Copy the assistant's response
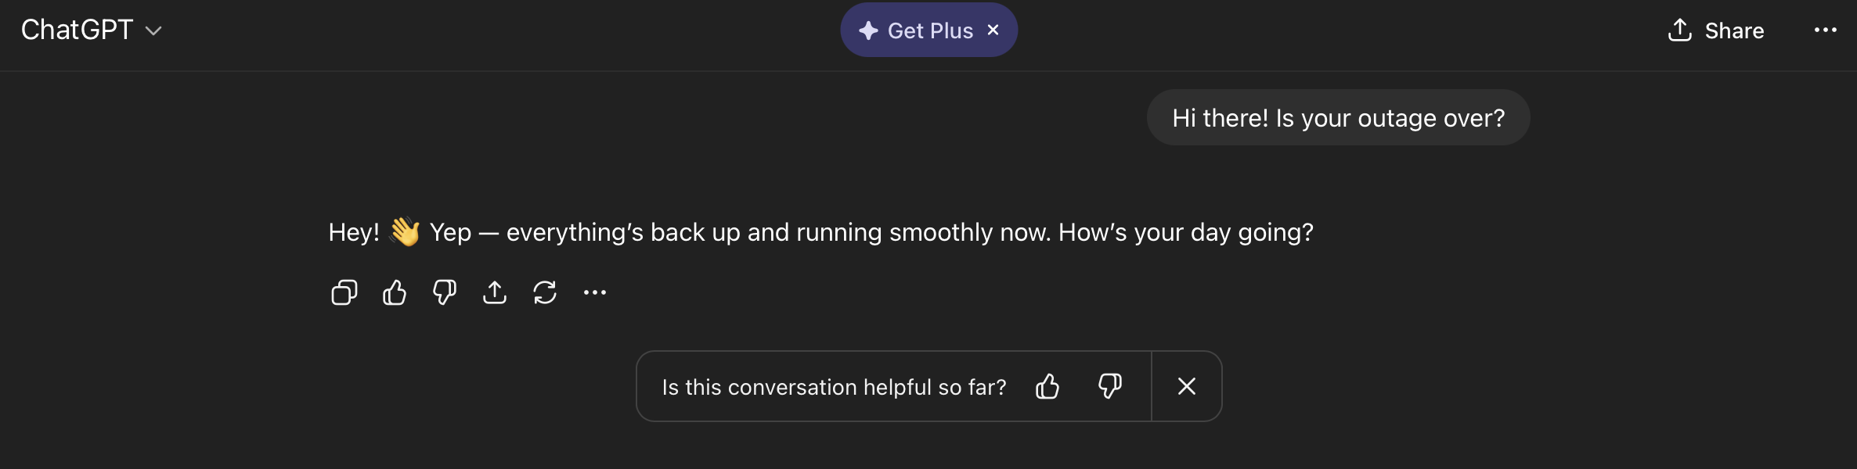The image size is (1857, 469). 344,292
